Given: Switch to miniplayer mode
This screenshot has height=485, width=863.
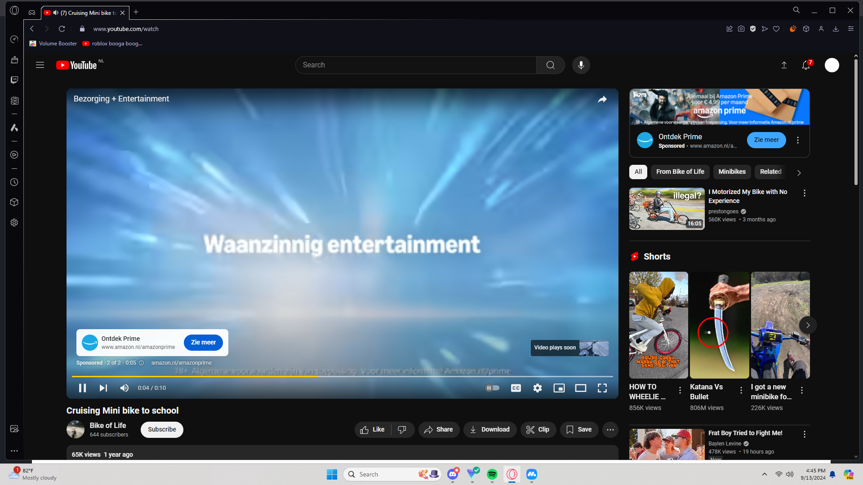Looking at the screenshot, I should 559,388.
